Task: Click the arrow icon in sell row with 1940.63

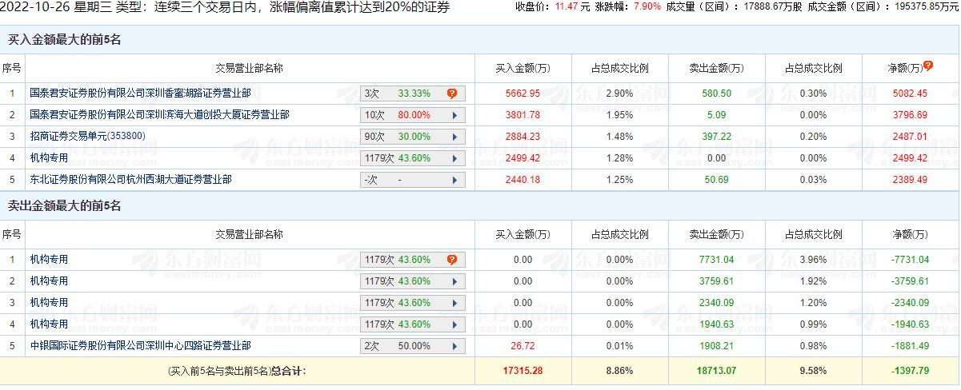Action: click(454, 324)
